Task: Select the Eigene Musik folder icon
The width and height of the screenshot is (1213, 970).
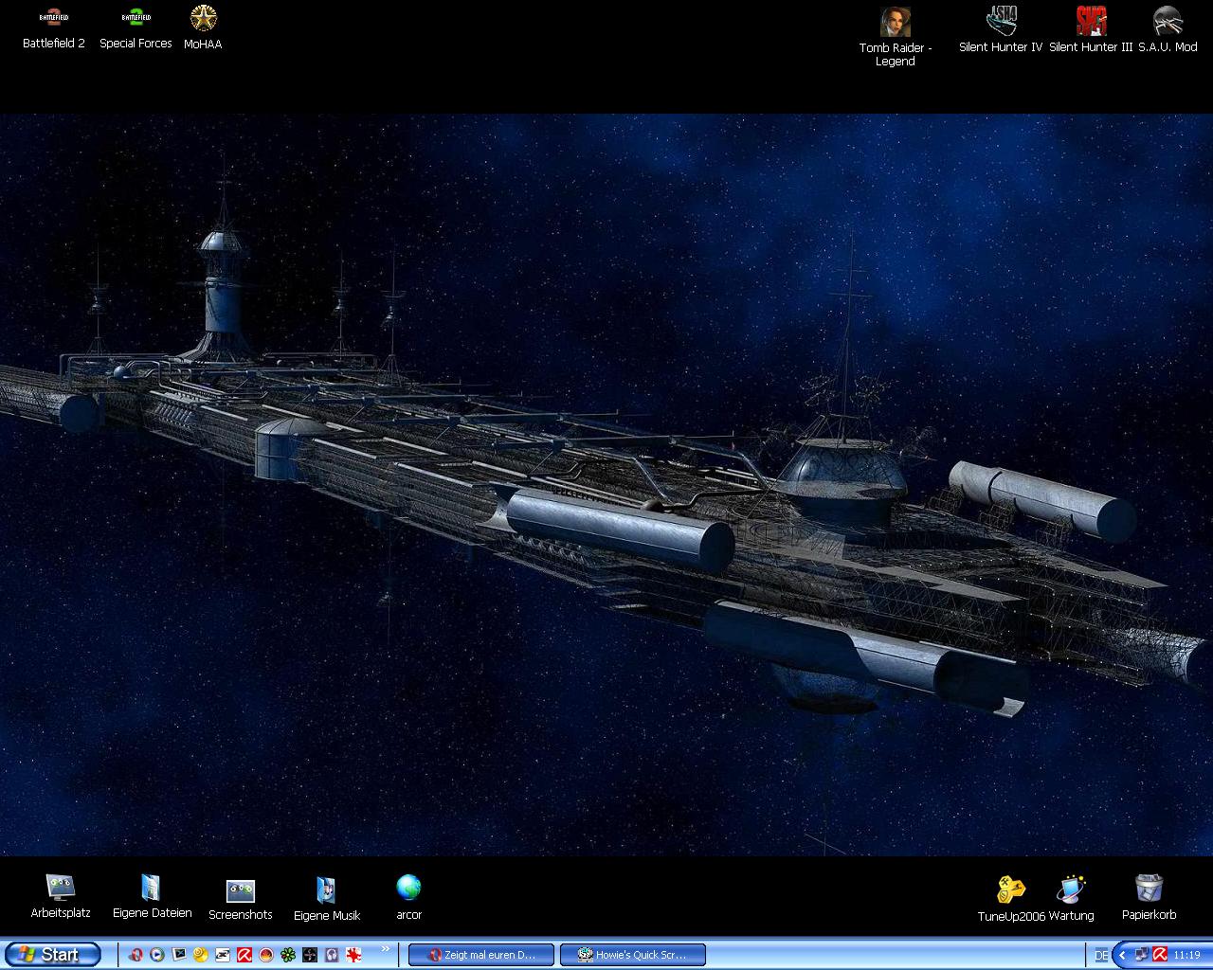Action: coord(327,899)
